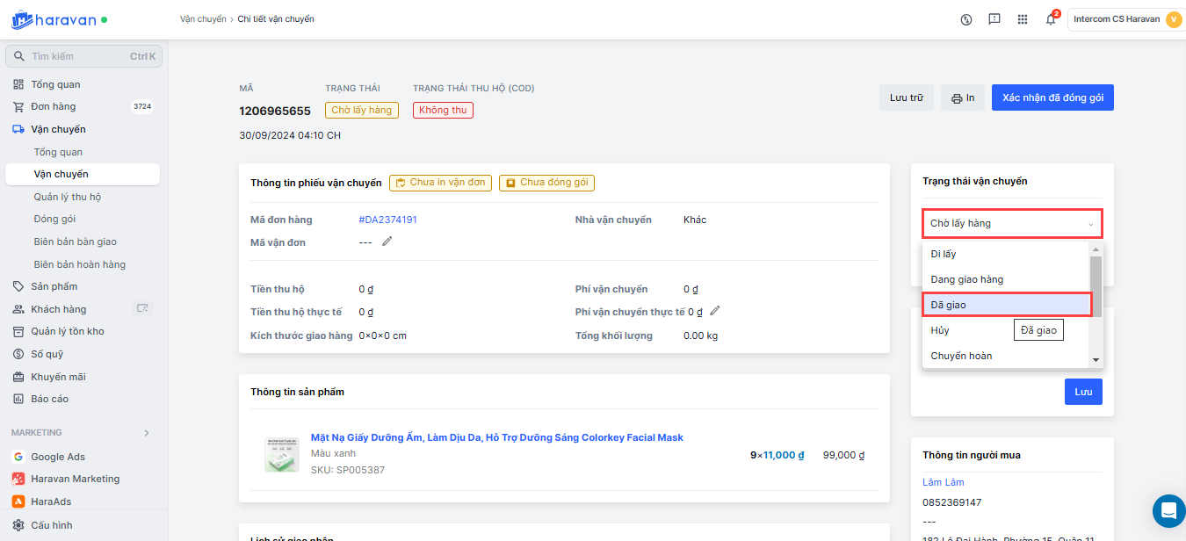The width and height of the screenshot is (1186, 541).
Task: Select Đã giao from status list
Action: point(1006,305)
